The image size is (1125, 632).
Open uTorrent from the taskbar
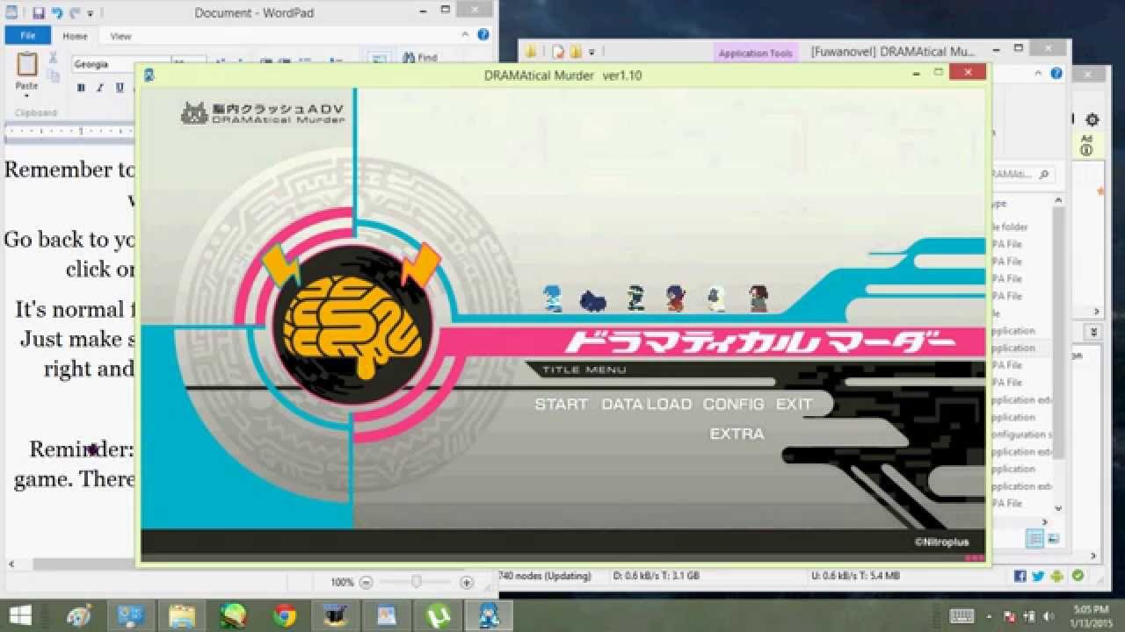(438, 615)
